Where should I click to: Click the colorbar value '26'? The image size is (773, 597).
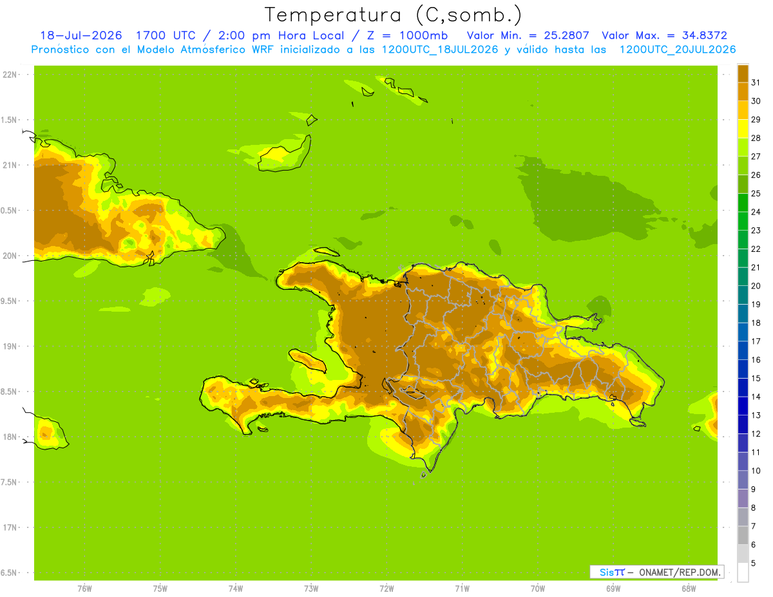pyautogui.click(x=756, y=175)
